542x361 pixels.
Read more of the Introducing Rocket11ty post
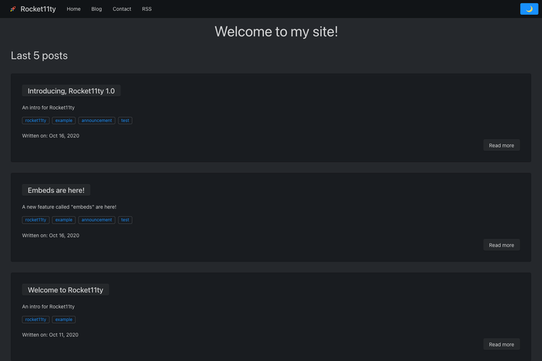pyautogui.click(x=501, y=146)
